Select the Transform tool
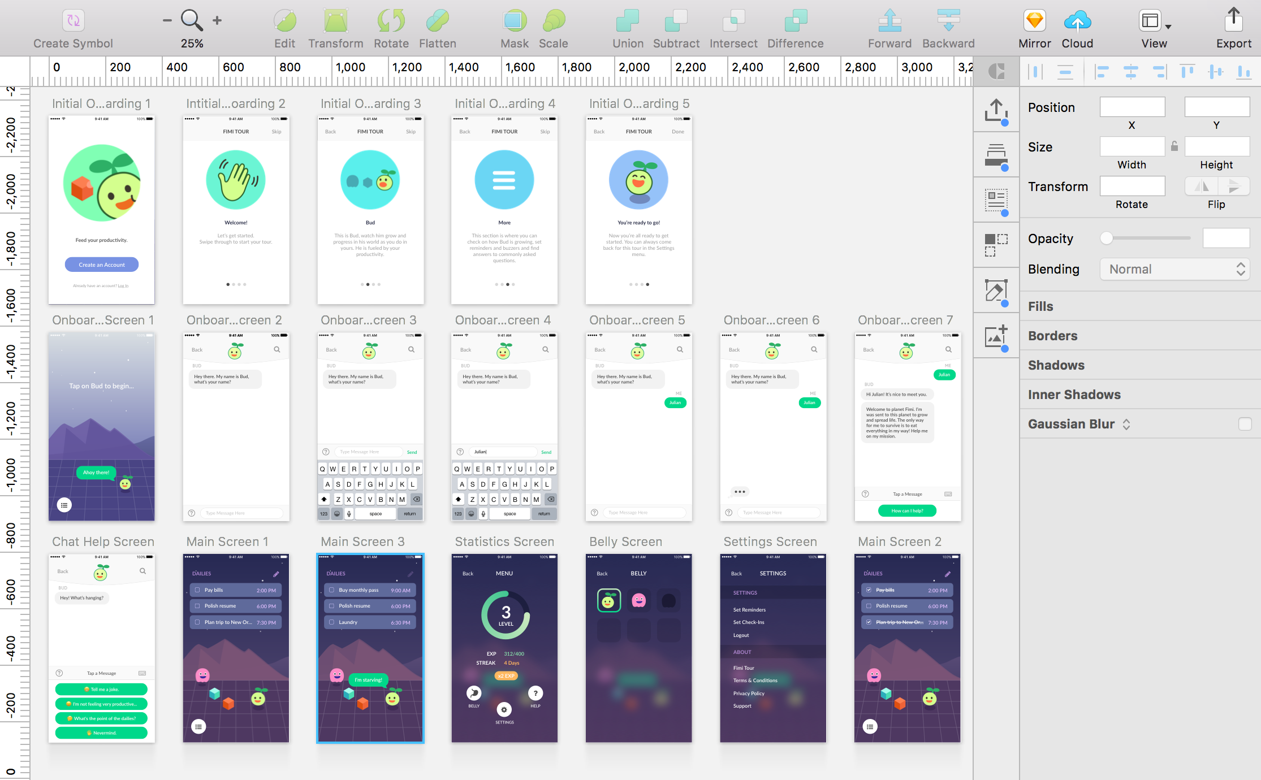The width and height of the screenshot is (1261, 780). click(335, 21)
